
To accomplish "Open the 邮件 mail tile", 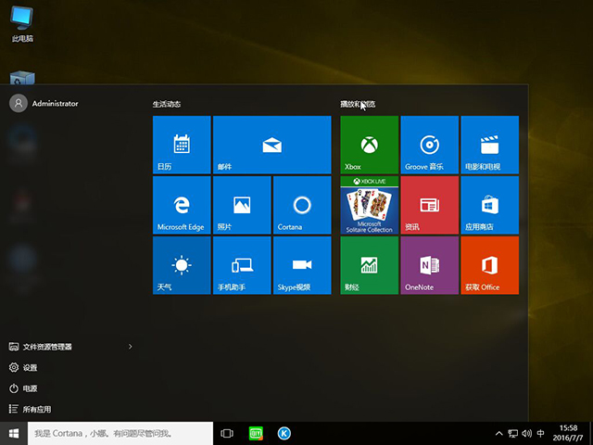I will pyautogui.click(x=271, y=145).
